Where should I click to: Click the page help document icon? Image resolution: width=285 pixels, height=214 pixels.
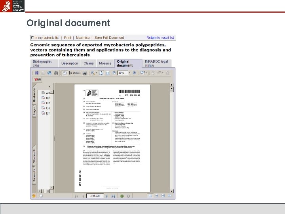click(142, 73)
